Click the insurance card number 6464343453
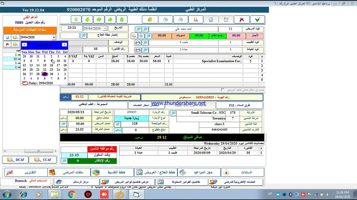 pyautogui.click(x=219, y=130)
